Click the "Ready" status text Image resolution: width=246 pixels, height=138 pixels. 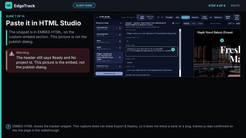123,17
